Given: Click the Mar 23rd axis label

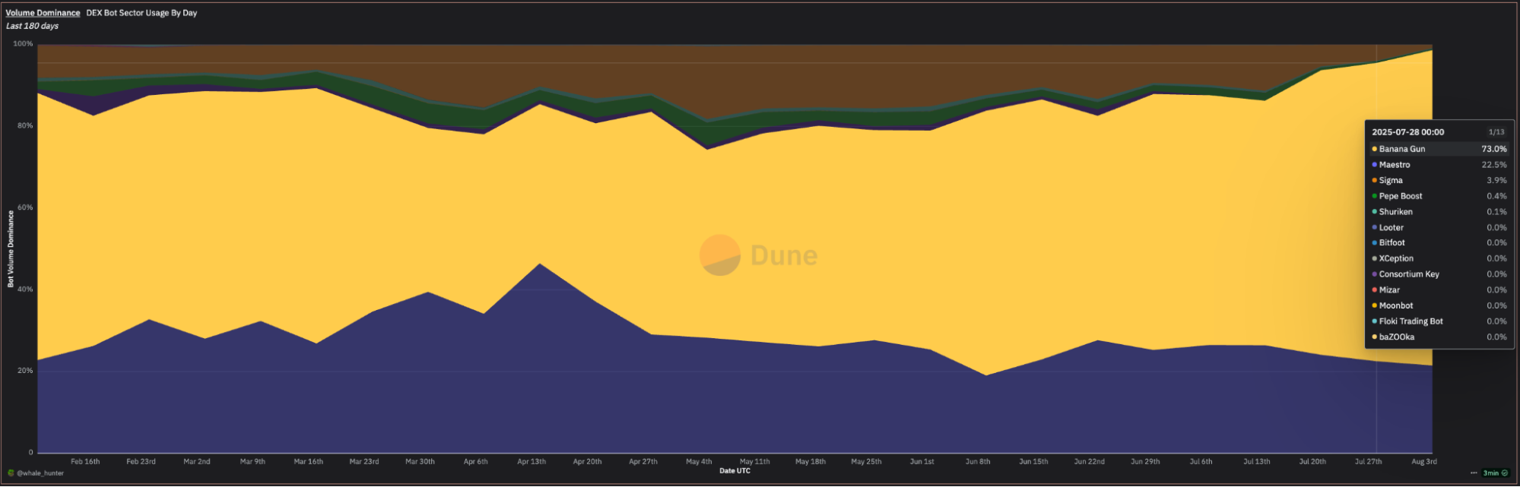Looking at the screenshot, I should (364, 462).
